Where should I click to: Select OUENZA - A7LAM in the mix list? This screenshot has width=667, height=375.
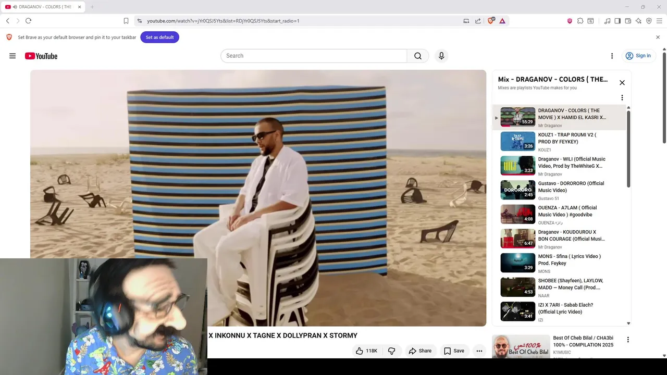click(560, 215)
